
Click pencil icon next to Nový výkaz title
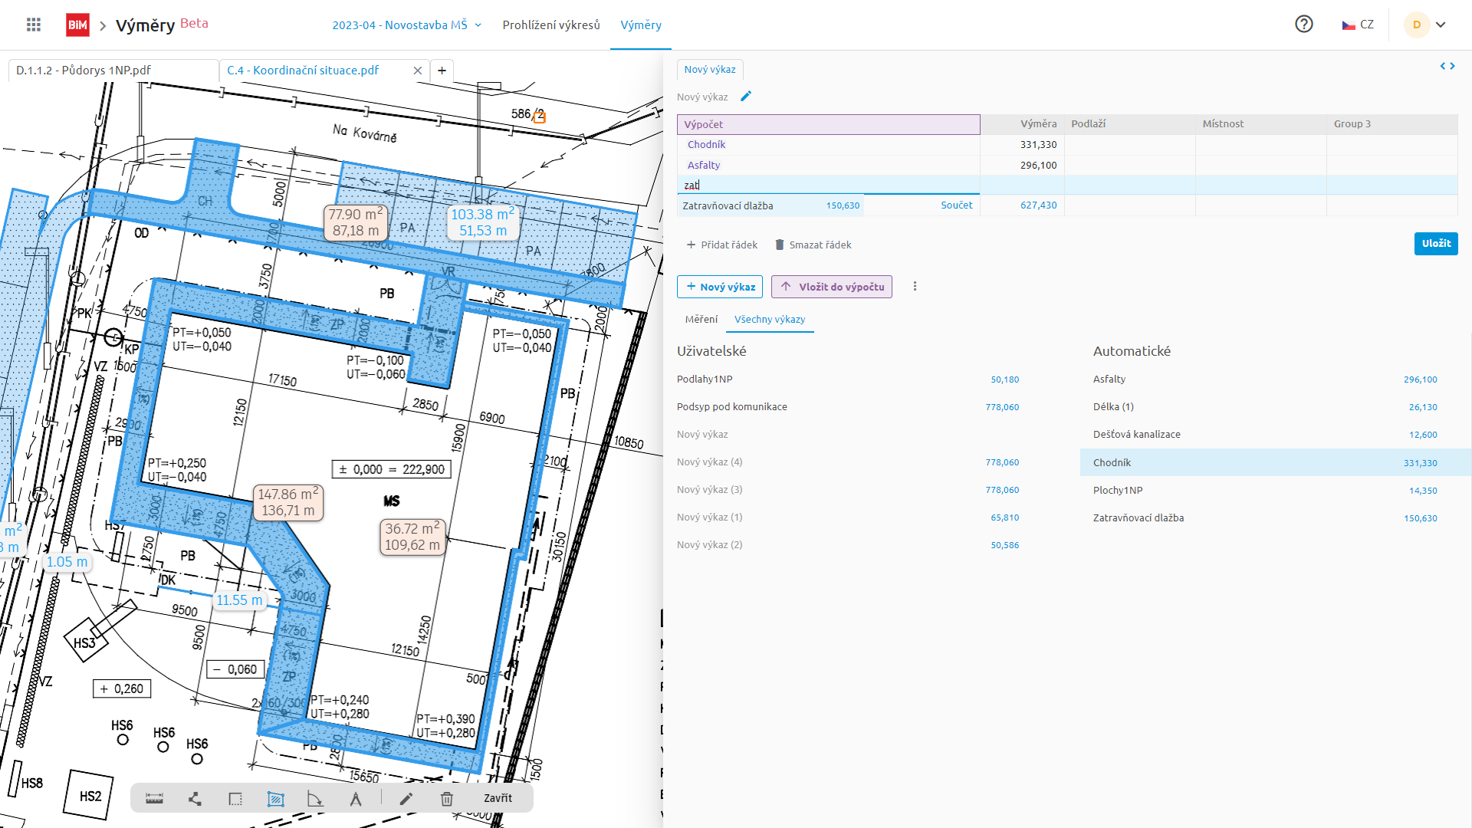[746, 97]
